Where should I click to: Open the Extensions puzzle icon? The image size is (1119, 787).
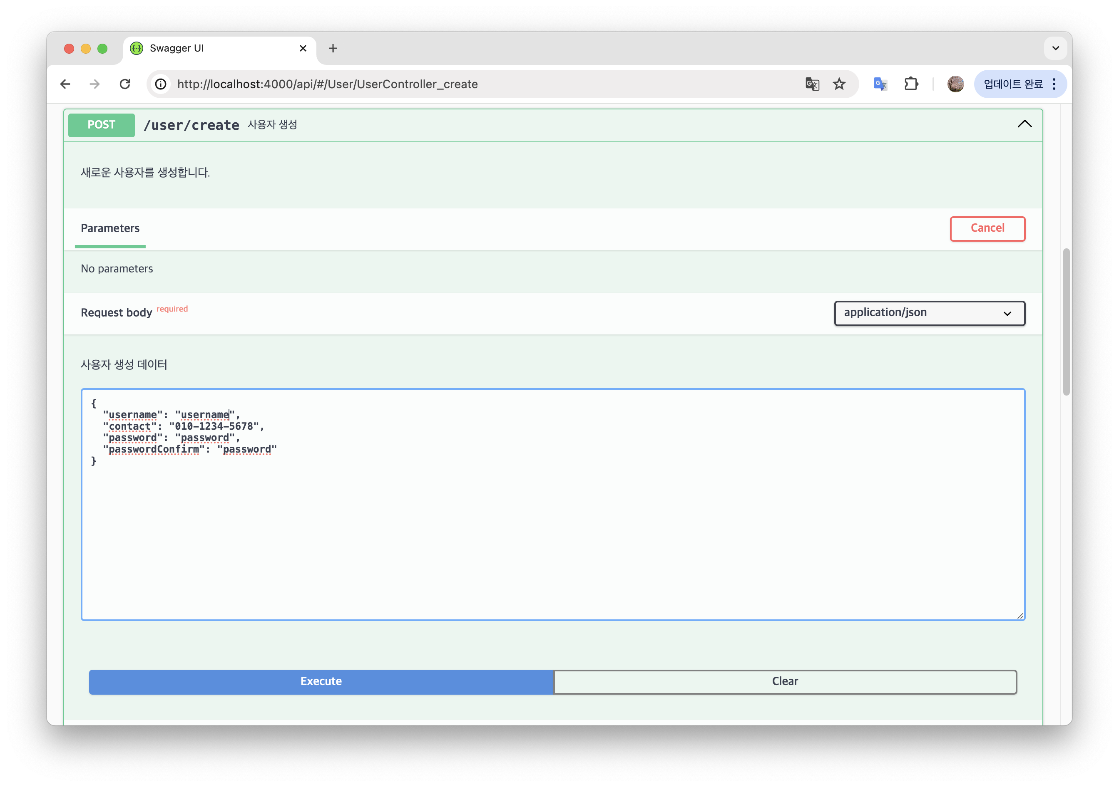pyautogui.click(x=911, y=84)
